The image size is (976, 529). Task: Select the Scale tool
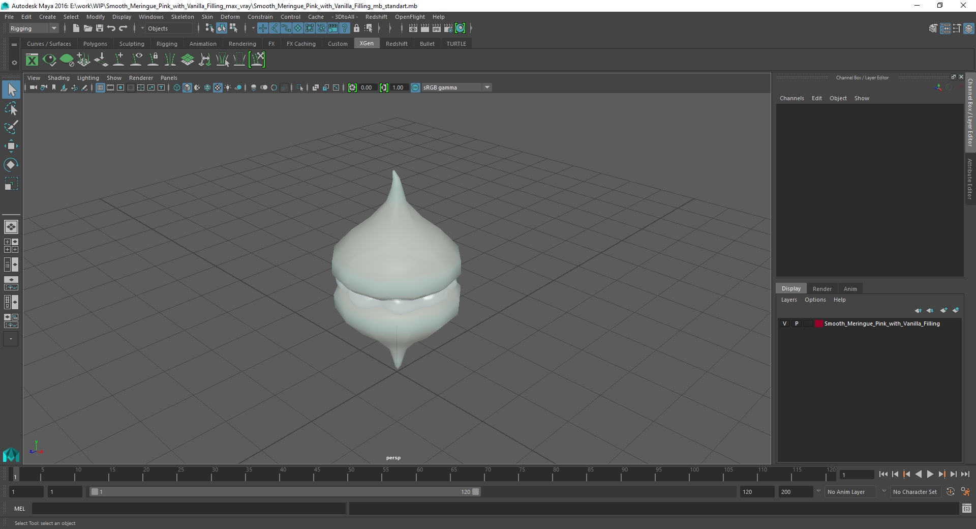click(x=11, y=183)
